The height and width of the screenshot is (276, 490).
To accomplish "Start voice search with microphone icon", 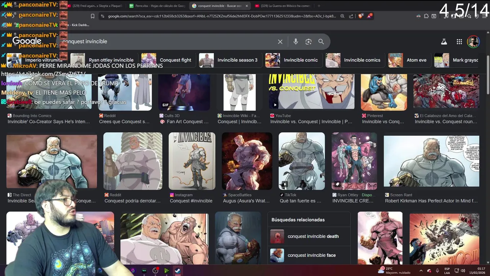I will pos(296,41).
